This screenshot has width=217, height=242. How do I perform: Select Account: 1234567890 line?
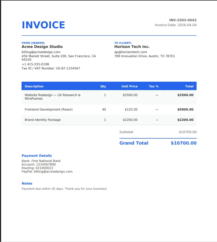point(39,164)
